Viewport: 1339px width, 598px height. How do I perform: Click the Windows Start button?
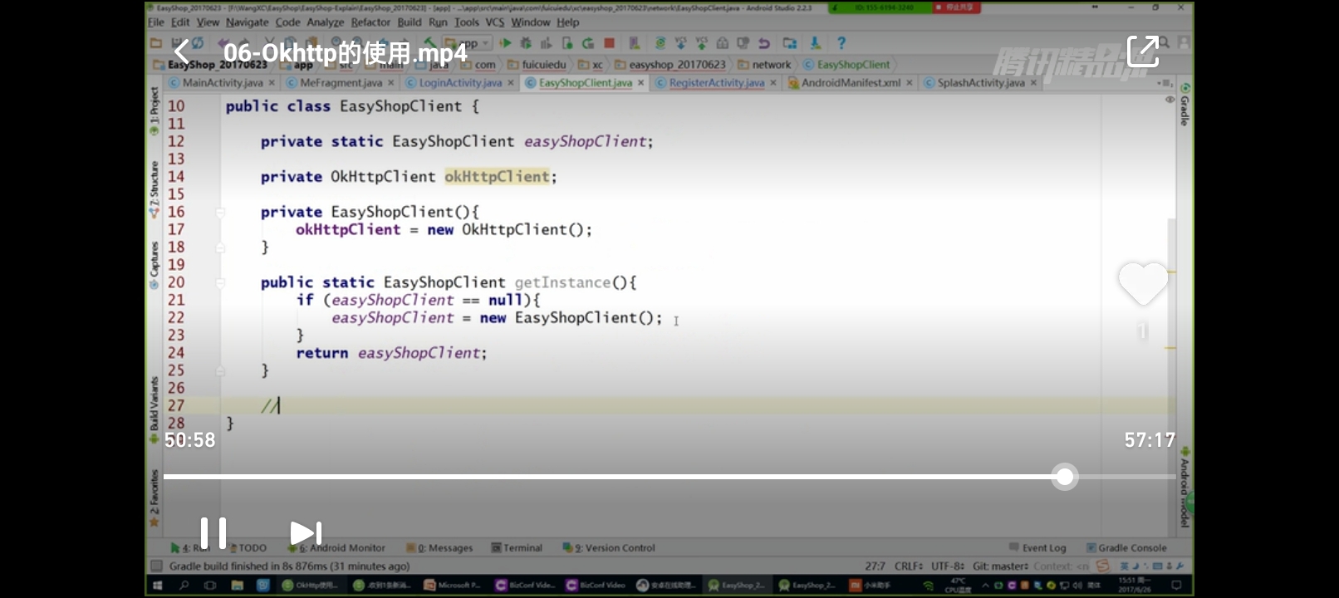[x=157, y=586]
